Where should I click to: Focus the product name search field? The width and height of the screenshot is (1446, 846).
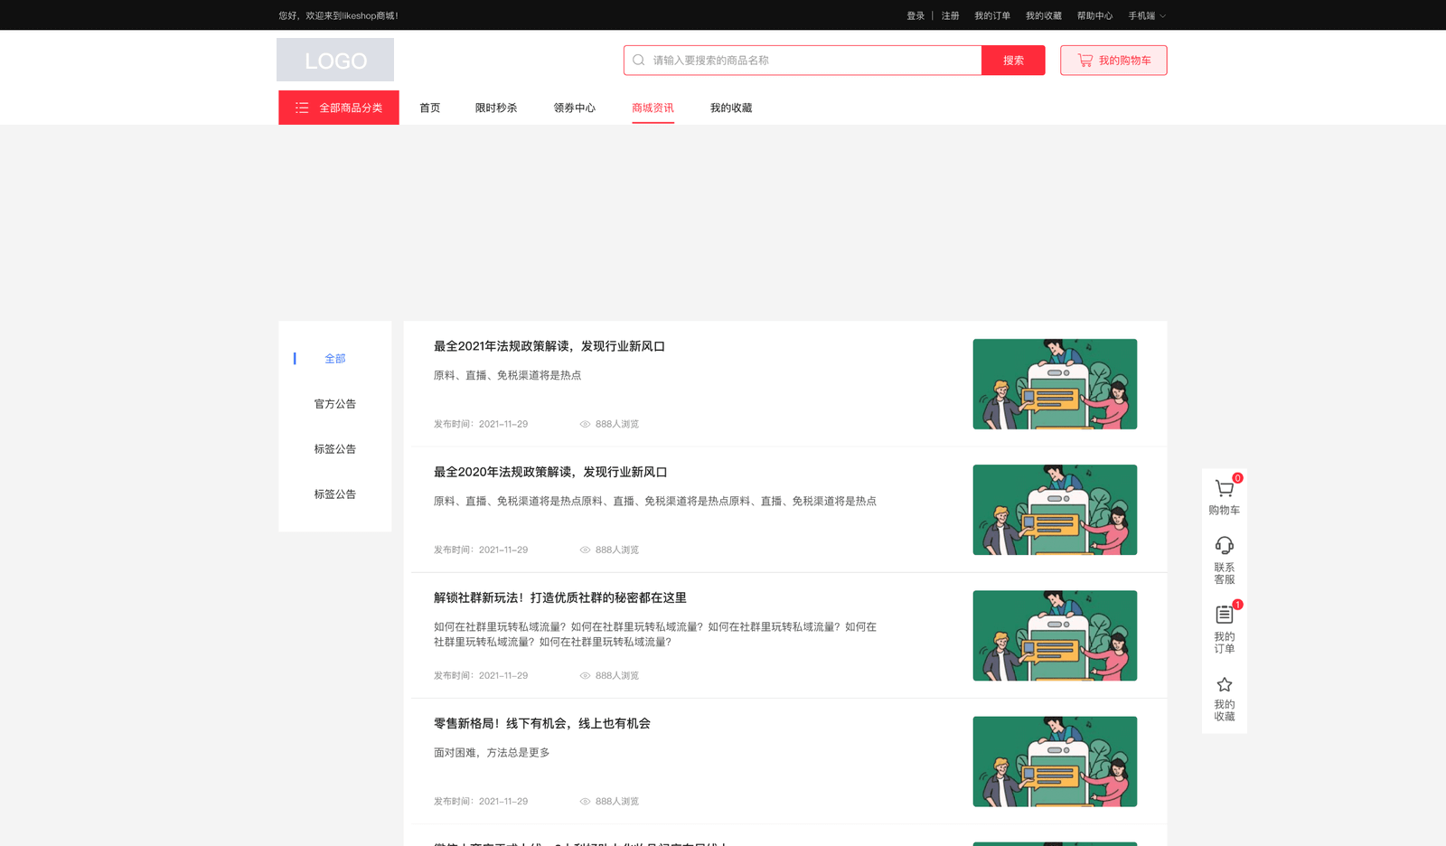(813, 61)
